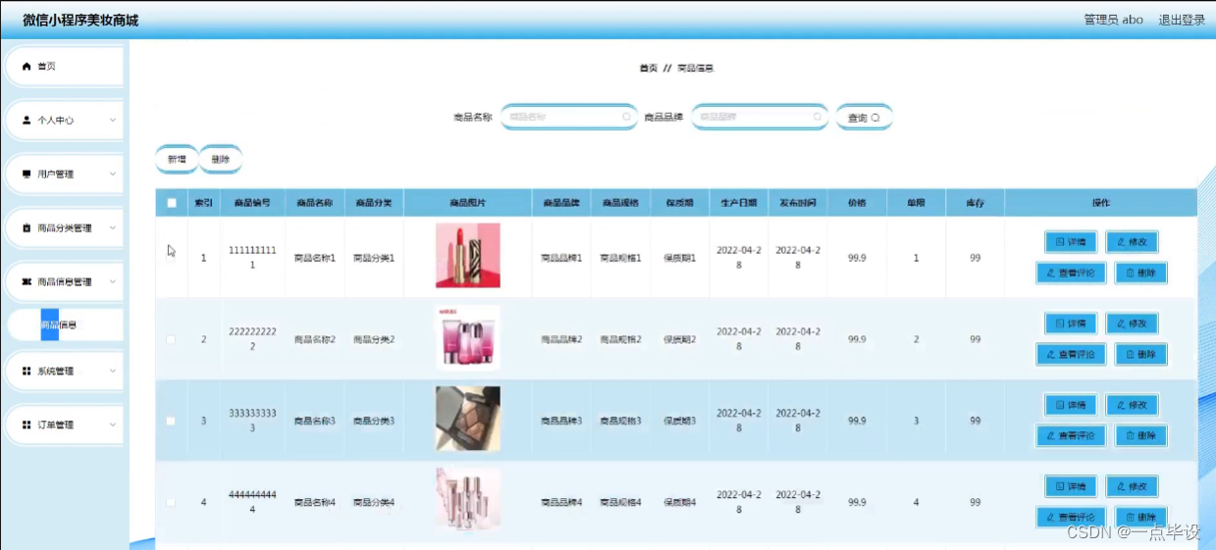Expand the 系统管理 menu chevron
The width and height of the screenshot is (1216, 550).
click(x=113, y=372)
